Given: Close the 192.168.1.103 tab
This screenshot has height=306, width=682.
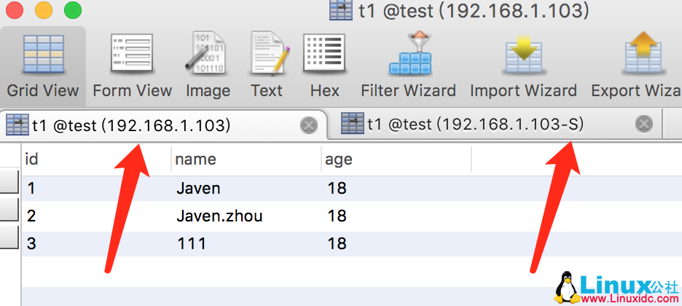Looking at the screenshot, I should [309, 125].
